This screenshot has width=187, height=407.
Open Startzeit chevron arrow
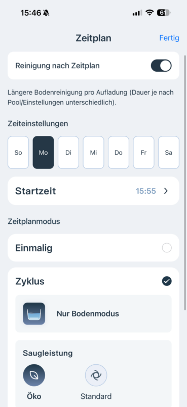point(166,191)
